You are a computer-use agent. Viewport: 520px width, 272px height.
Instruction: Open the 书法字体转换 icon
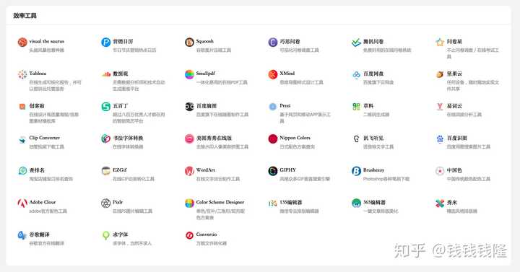tap(105, 139)
